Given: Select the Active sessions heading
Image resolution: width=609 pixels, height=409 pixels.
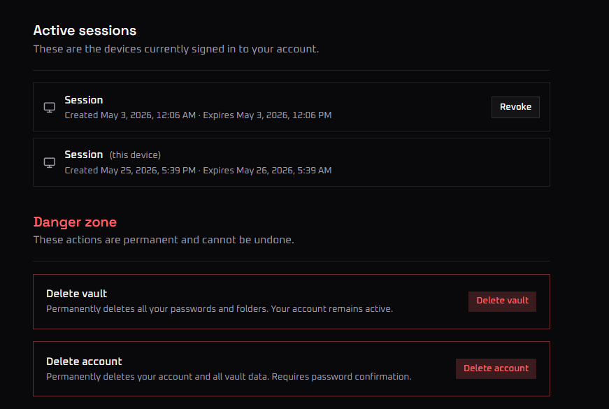Looking at the screenshot, I should click(85, 31).
